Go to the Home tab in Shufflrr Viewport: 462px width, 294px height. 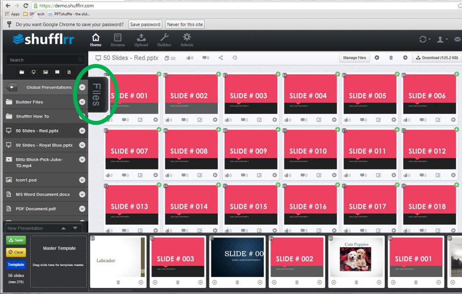pos(96,40)
